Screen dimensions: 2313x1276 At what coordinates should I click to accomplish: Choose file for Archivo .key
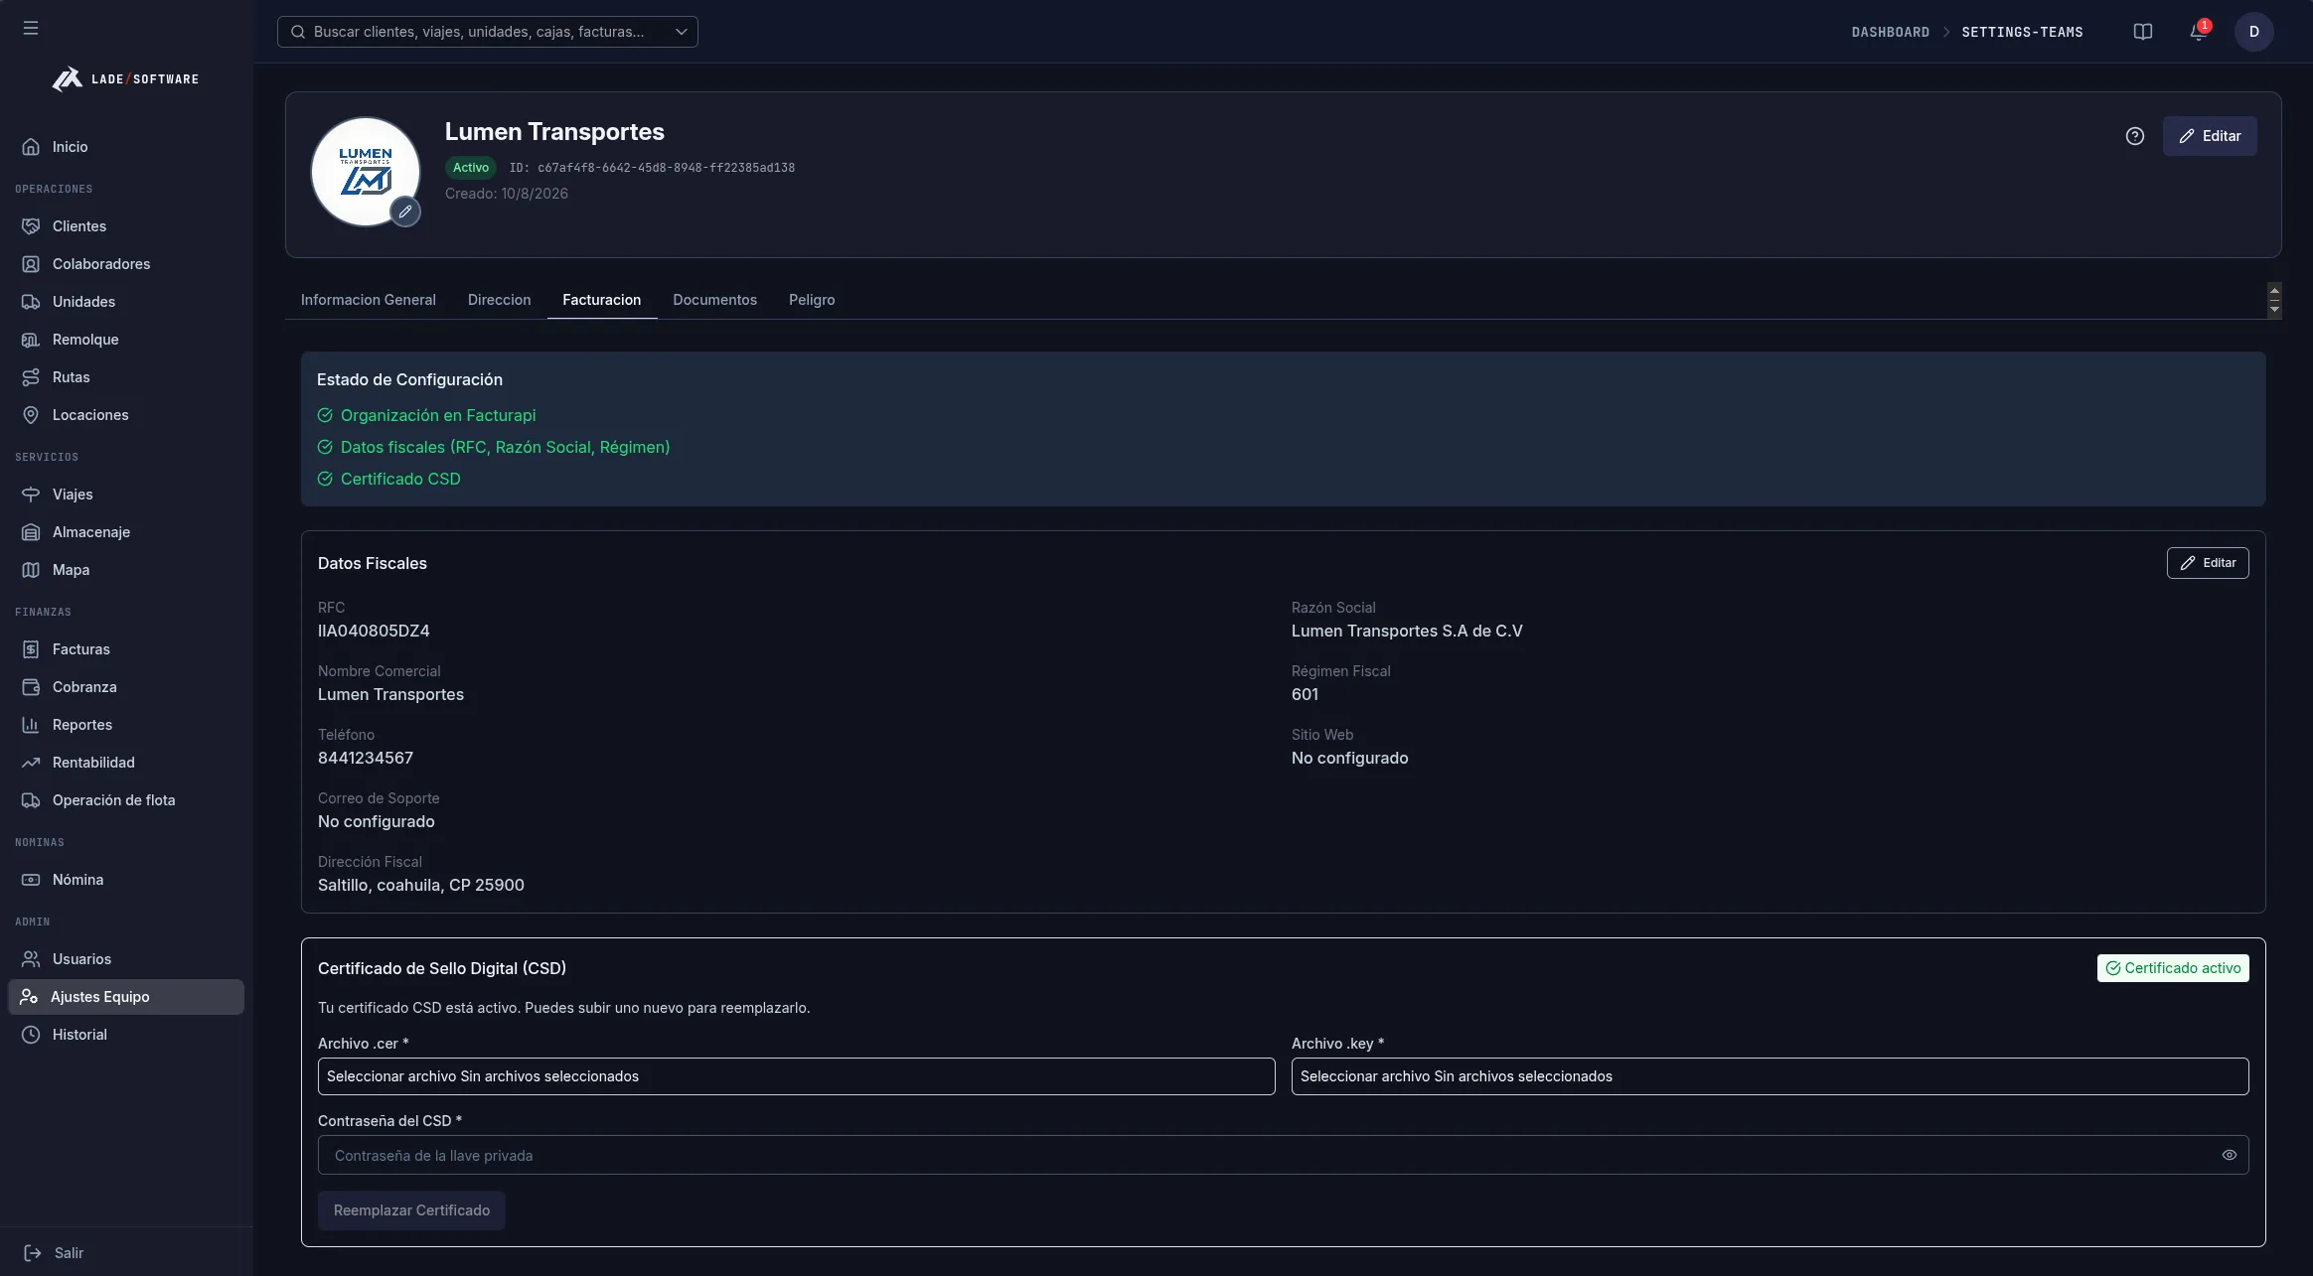pos(1771,1076)
